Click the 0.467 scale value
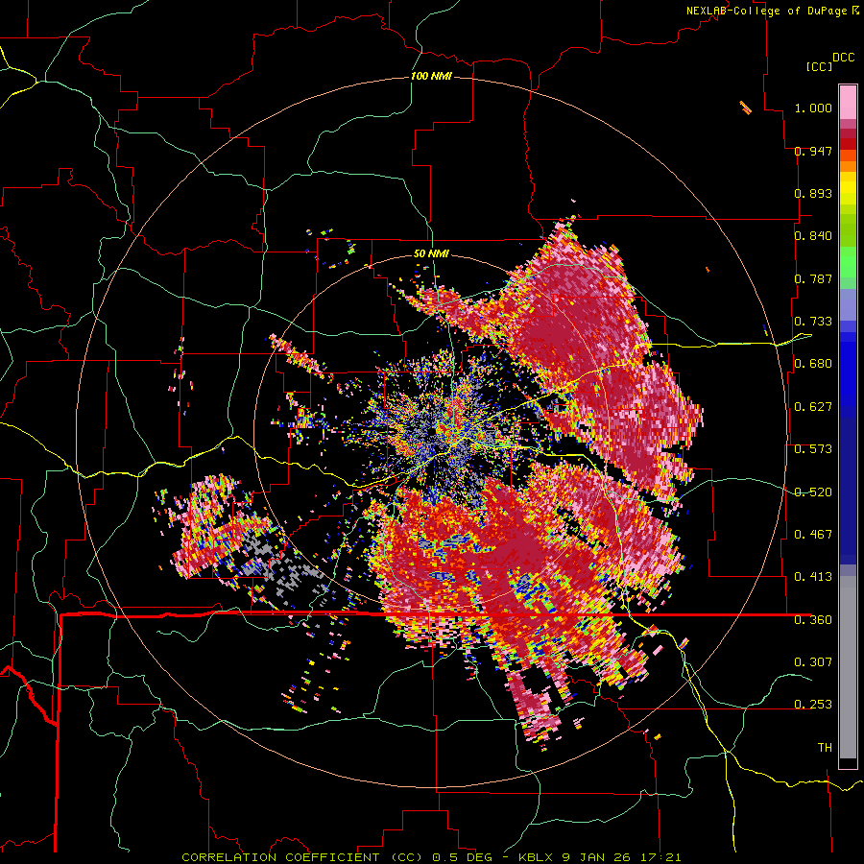Viewport: 864px width, 864px height. click(813, 535)
